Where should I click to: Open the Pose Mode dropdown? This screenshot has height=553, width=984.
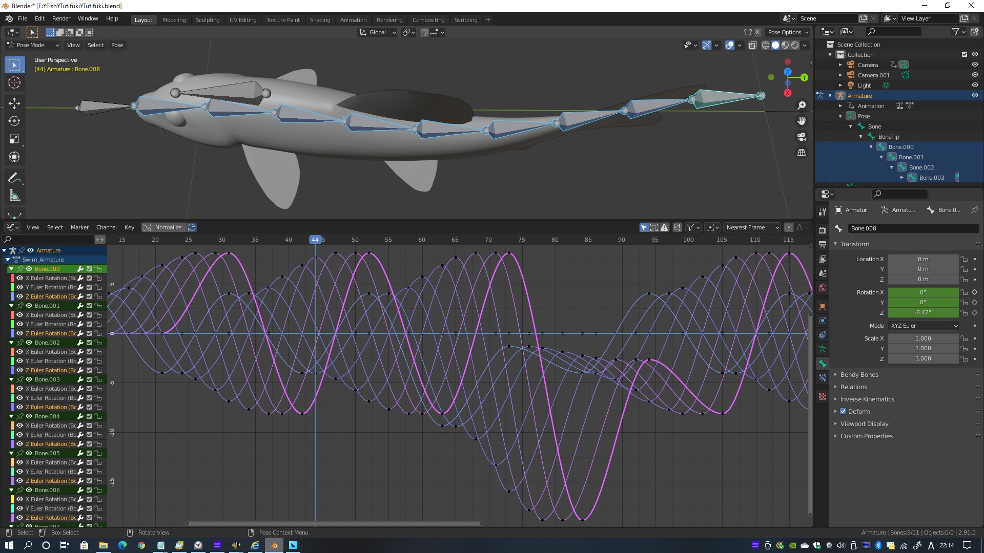[x=33, y=45]
